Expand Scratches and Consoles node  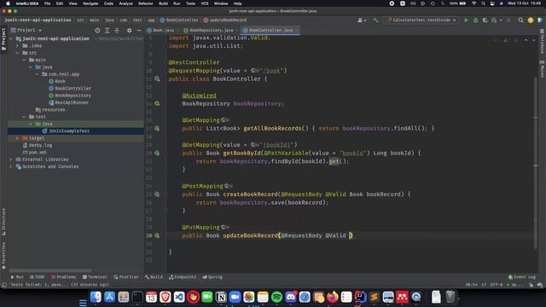(x=11, y=167)
